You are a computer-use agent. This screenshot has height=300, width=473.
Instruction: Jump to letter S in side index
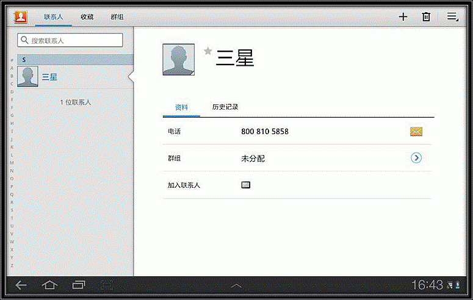tap(12, 210)
